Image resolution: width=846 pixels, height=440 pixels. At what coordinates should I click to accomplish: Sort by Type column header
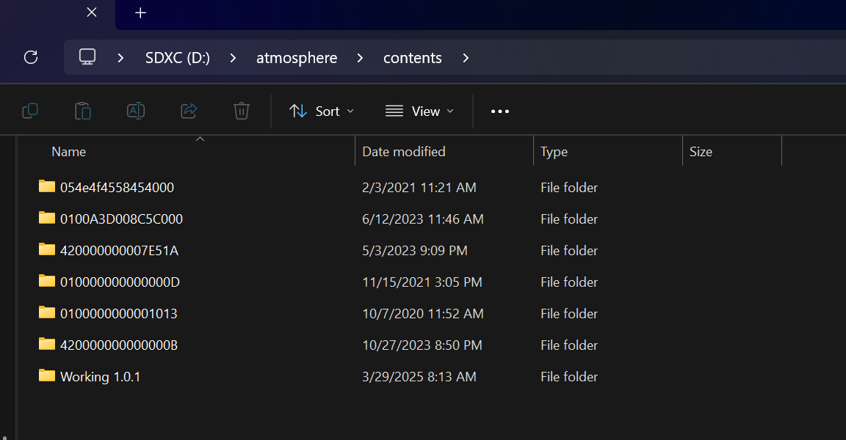554,152
